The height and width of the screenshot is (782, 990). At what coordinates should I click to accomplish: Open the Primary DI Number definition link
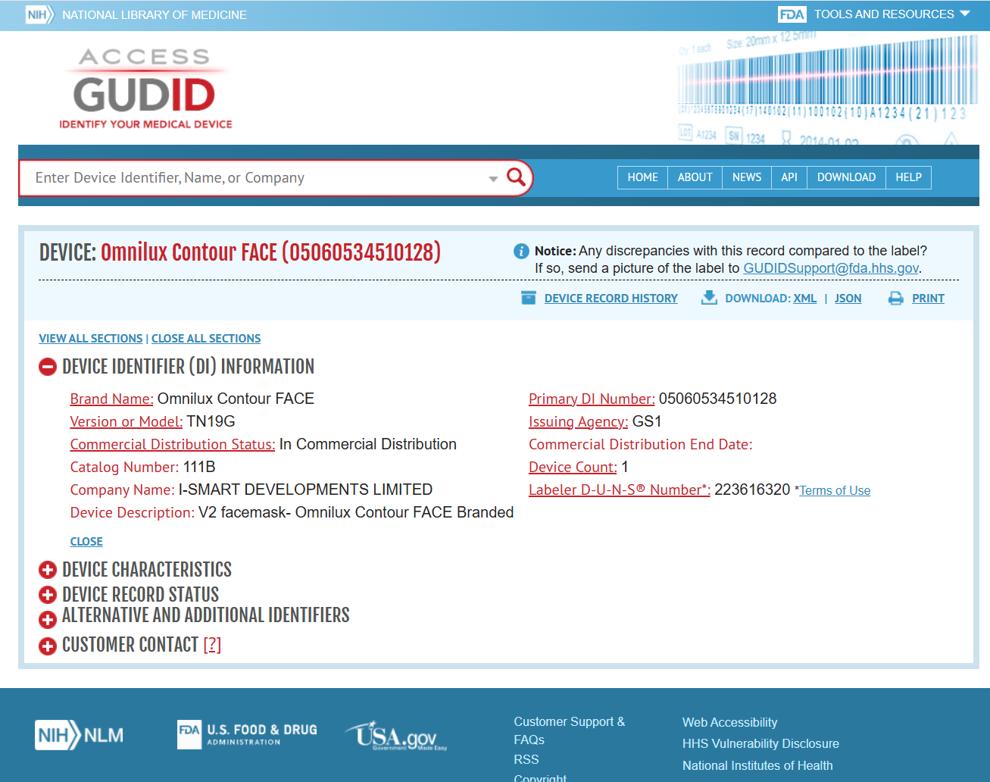(x=592, y=399)
